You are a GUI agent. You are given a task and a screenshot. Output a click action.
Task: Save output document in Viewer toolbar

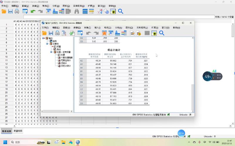pyautogui.click(x=51, y=33)
